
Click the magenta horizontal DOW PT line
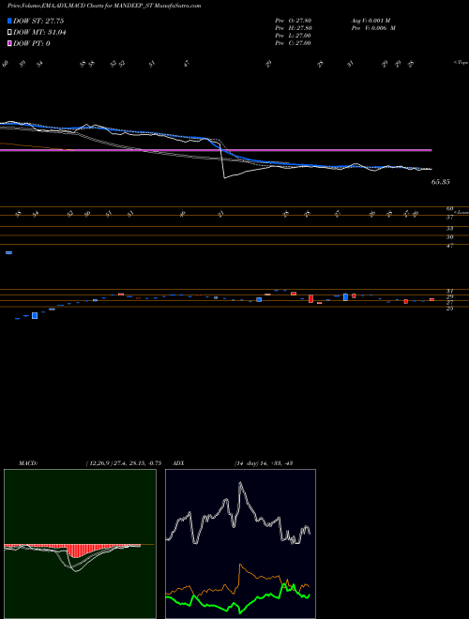216,150
